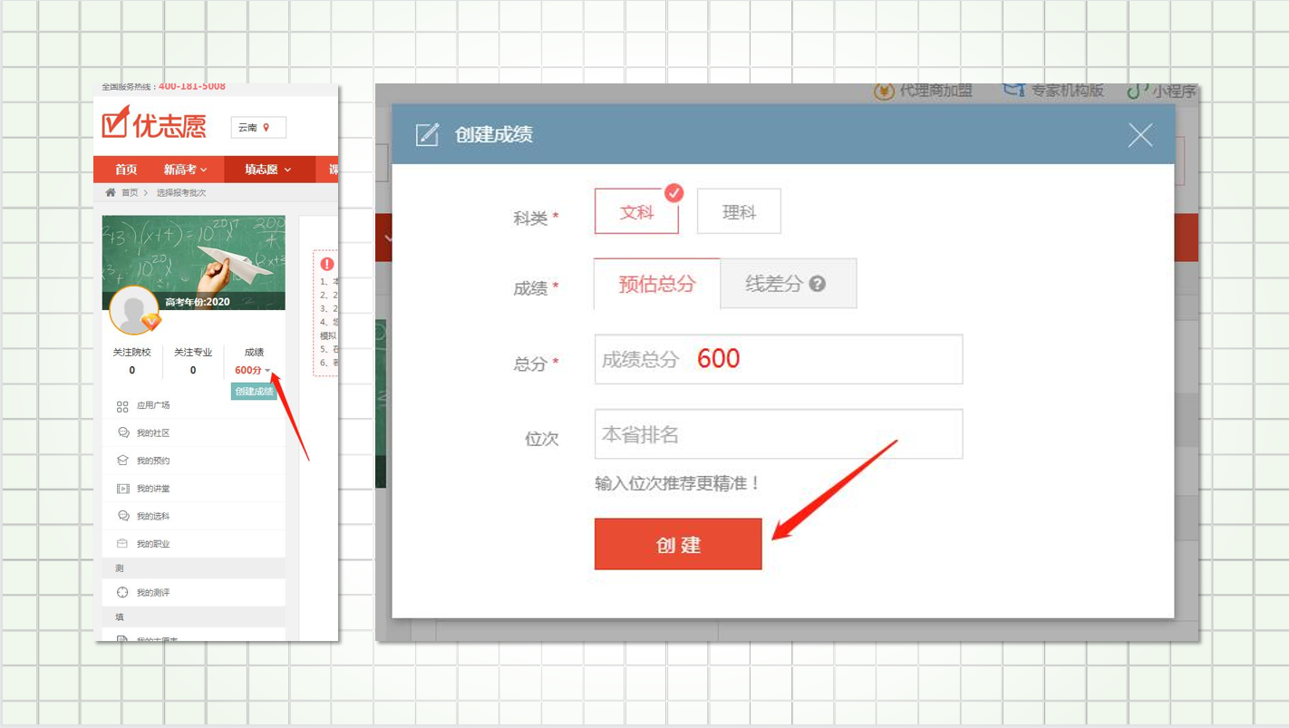
Task: Open the 云南 province selector
Action: [257, 128]
